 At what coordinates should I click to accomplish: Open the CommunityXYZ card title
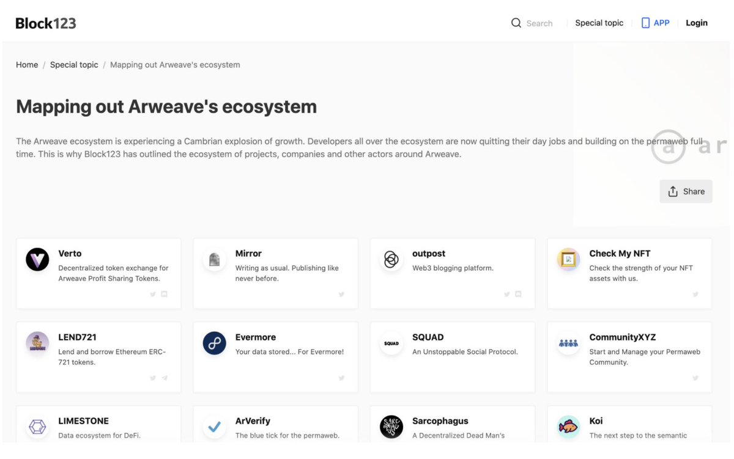click(623, 337)
